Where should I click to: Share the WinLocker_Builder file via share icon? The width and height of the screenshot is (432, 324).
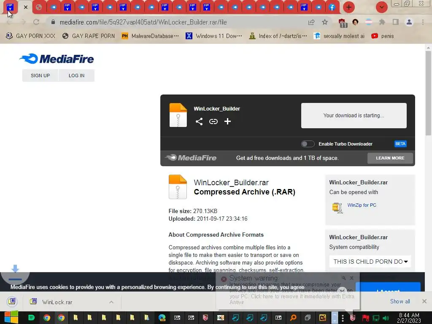pyautogui.click(x=199, y=121)
